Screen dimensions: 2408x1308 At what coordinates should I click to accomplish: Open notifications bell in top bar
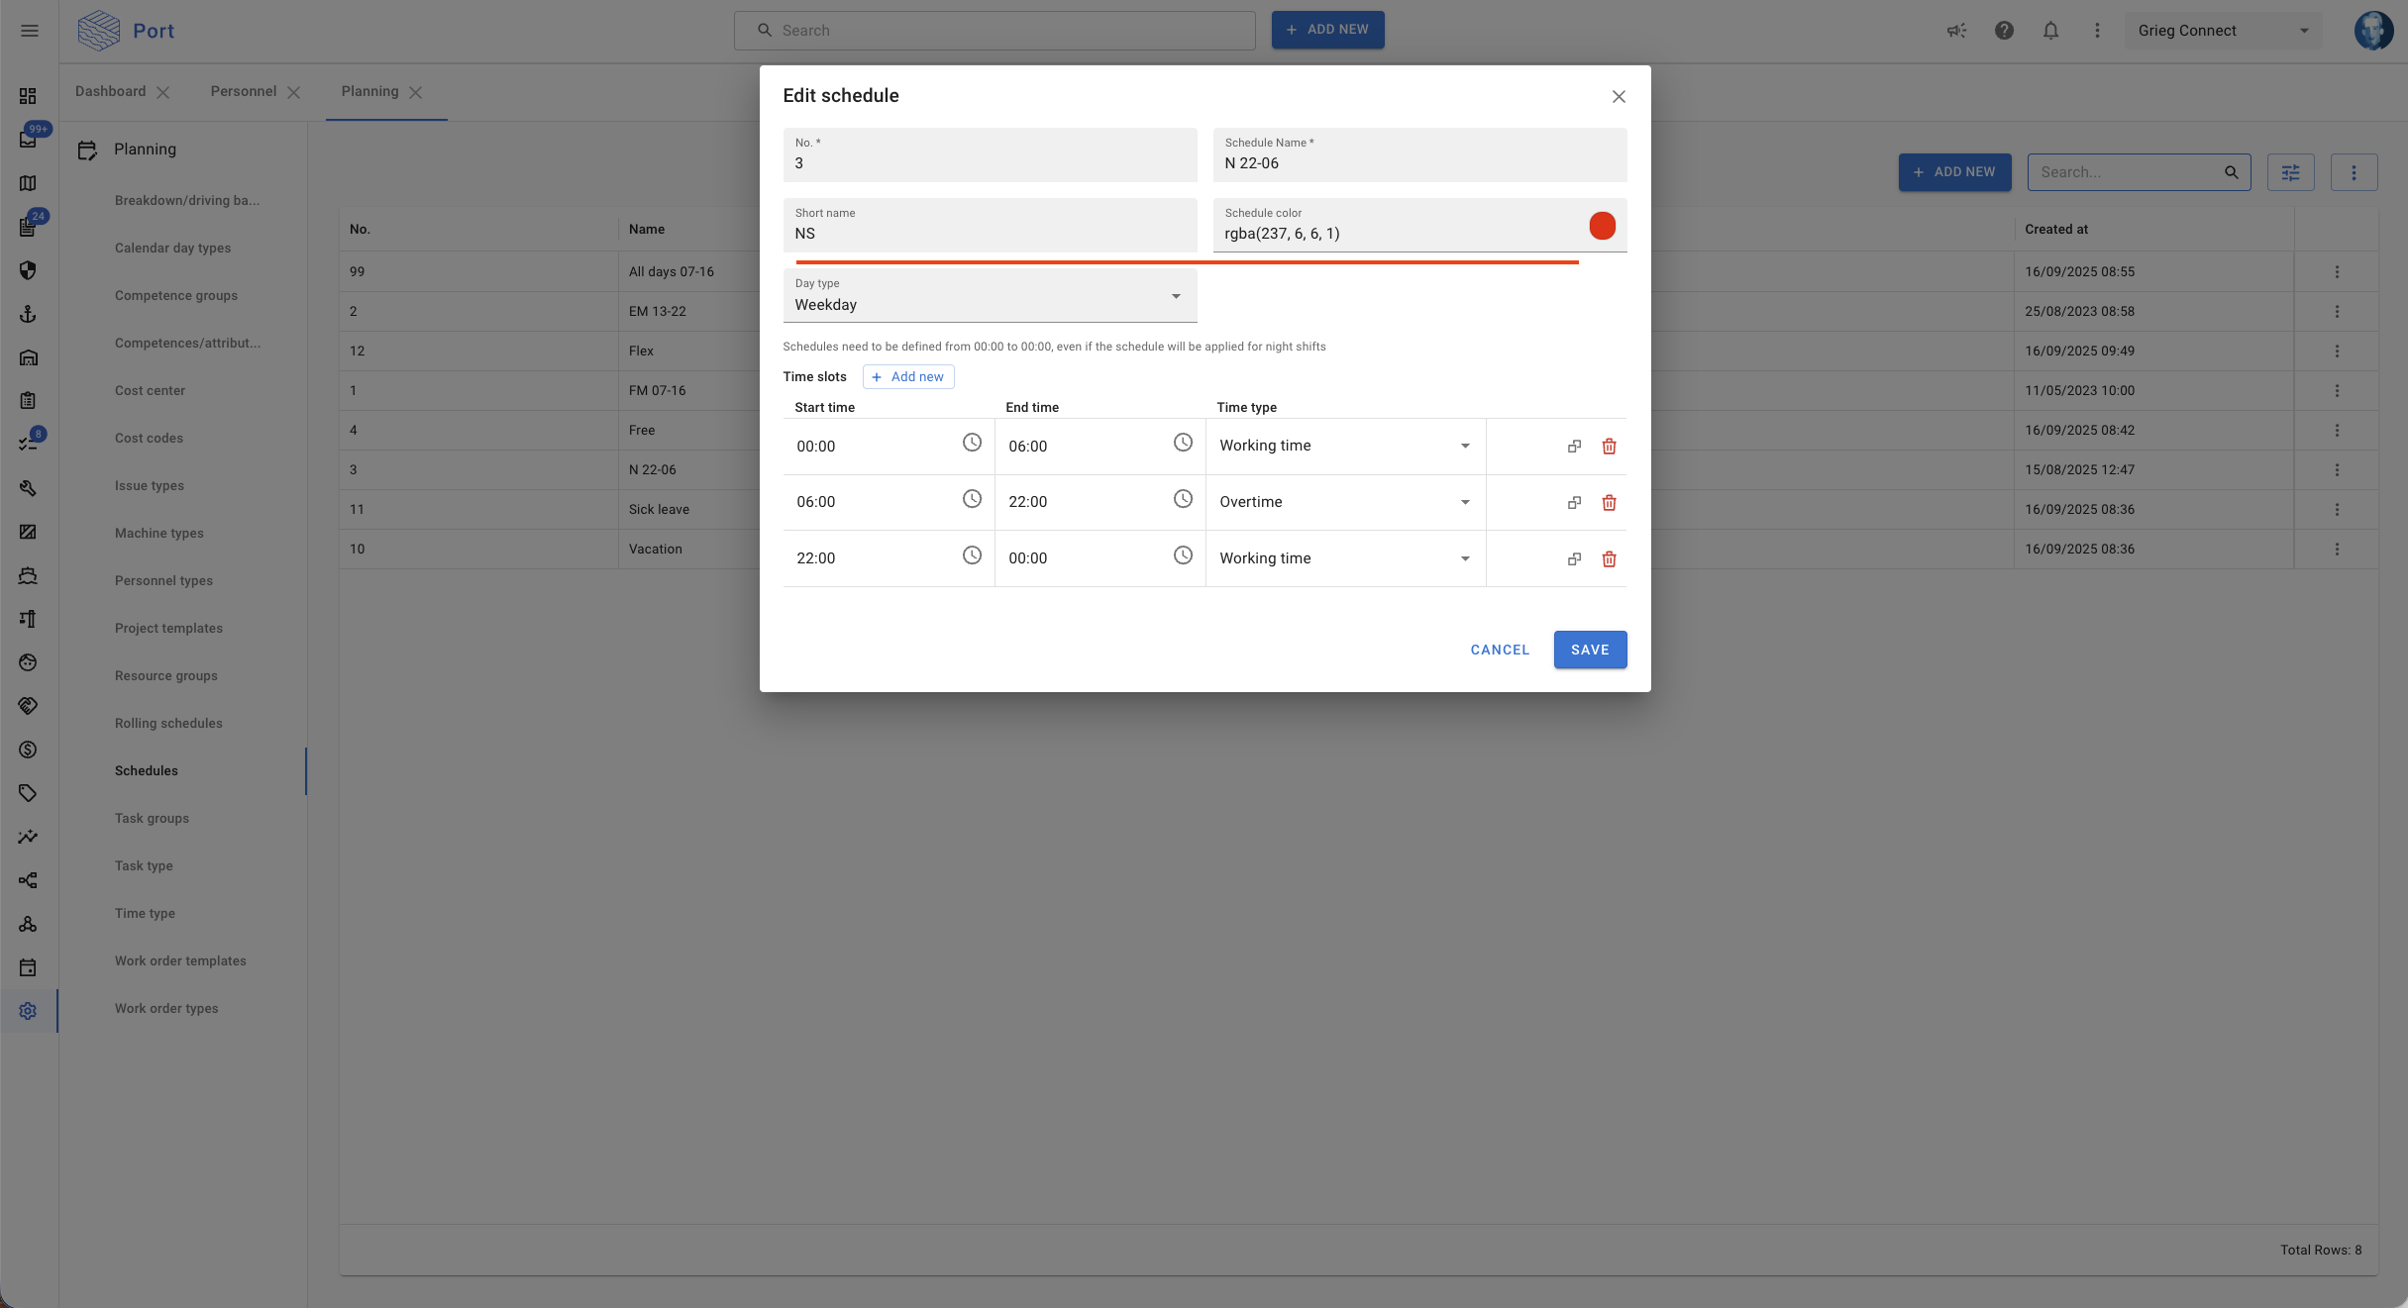(2050, 31)
